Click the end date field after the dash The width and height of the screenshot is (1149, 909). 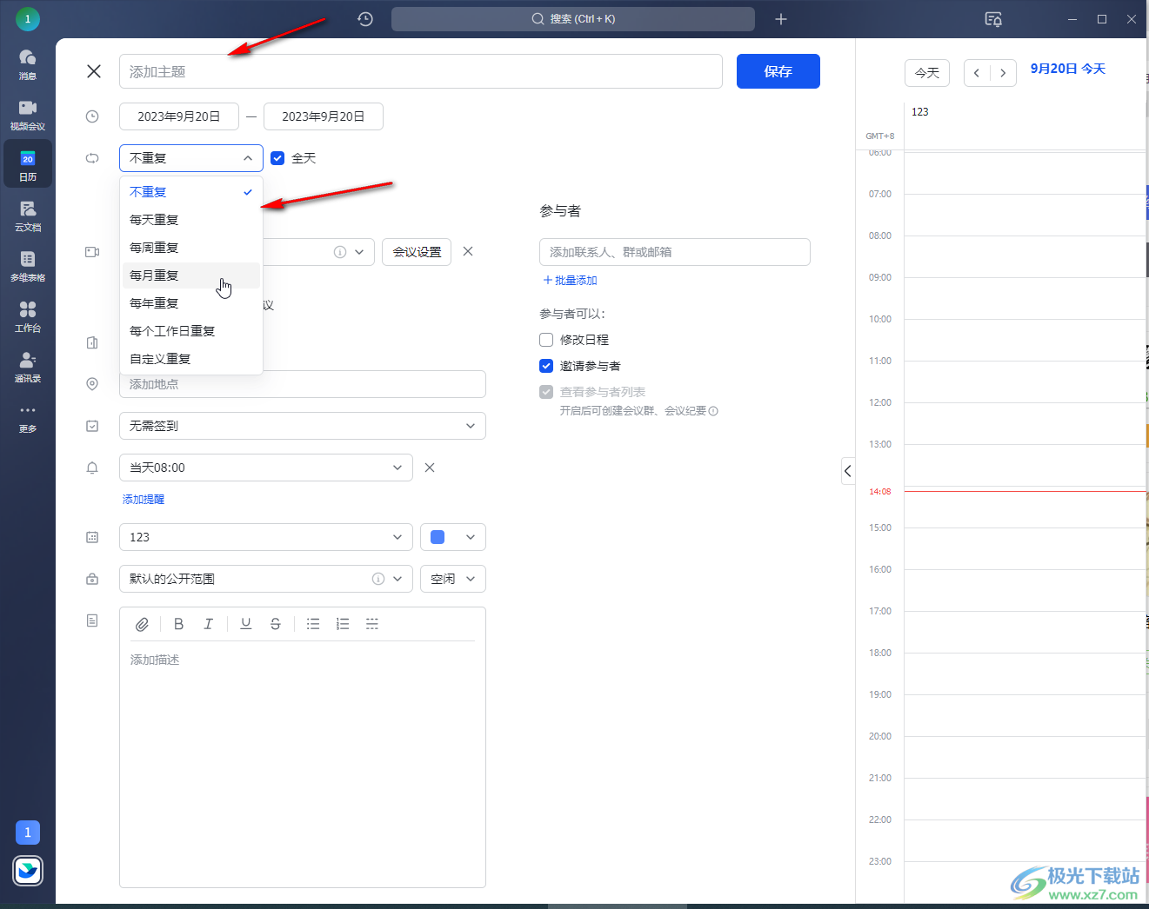tap(324, 116)
